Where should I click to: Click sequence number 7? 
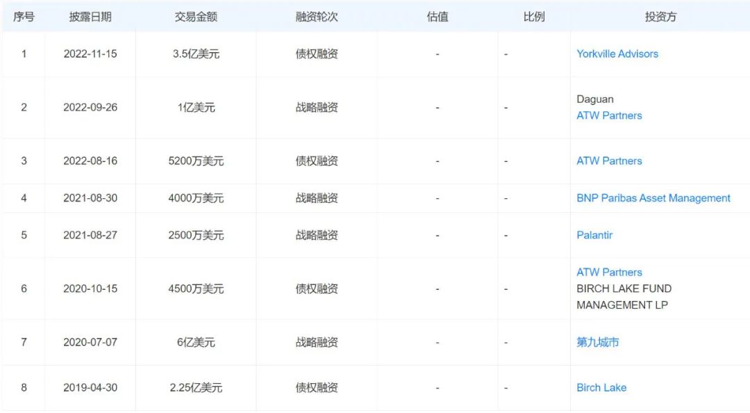(x=24, y=342)
